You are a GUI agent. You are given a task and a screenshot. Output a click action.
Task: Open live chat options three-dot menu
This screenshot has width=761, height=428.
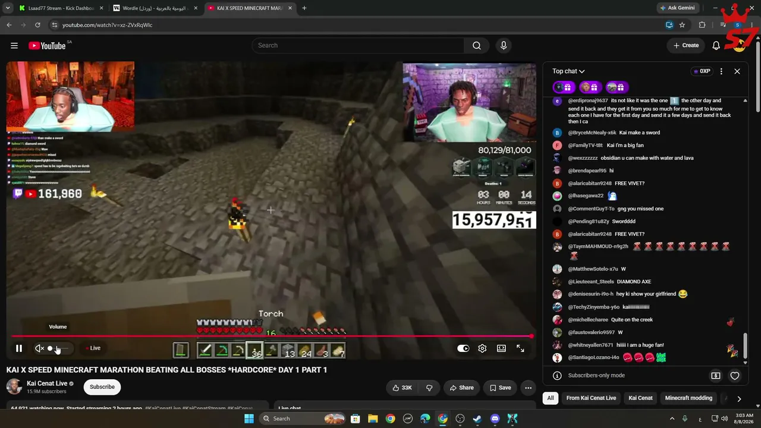(x=721, y=71)
